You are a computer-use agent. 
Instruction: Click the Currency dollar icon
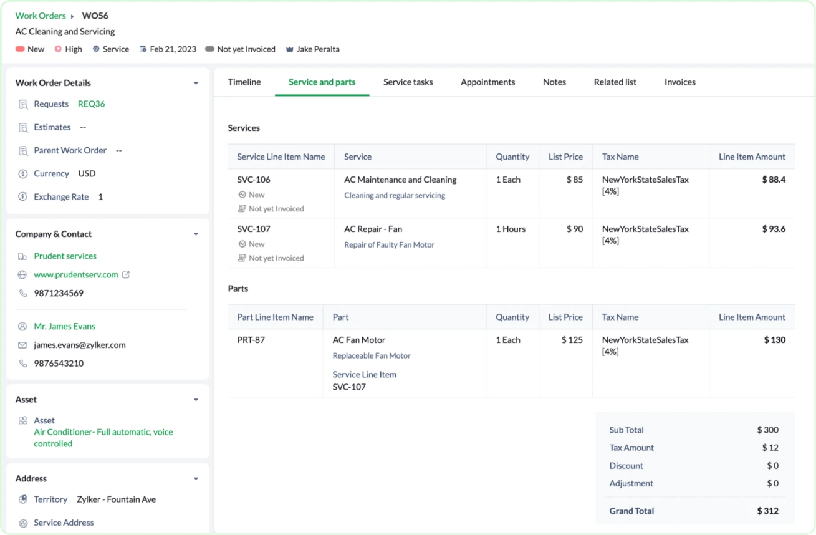click(24, 174)
